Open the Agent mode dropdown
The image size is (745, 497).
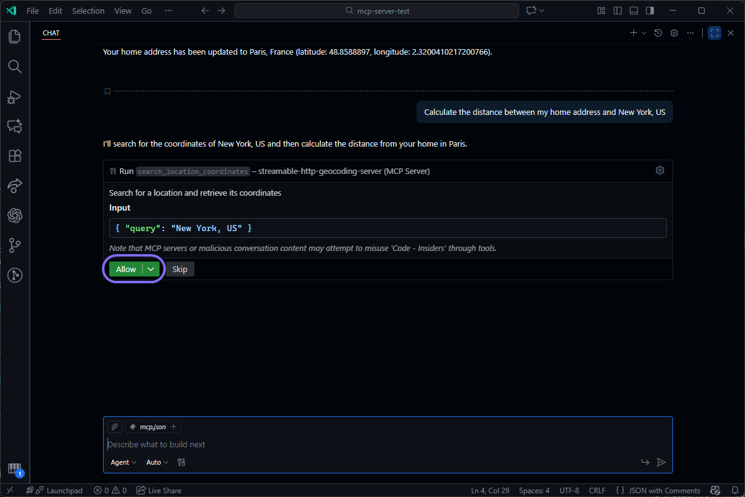click(123, 462)
